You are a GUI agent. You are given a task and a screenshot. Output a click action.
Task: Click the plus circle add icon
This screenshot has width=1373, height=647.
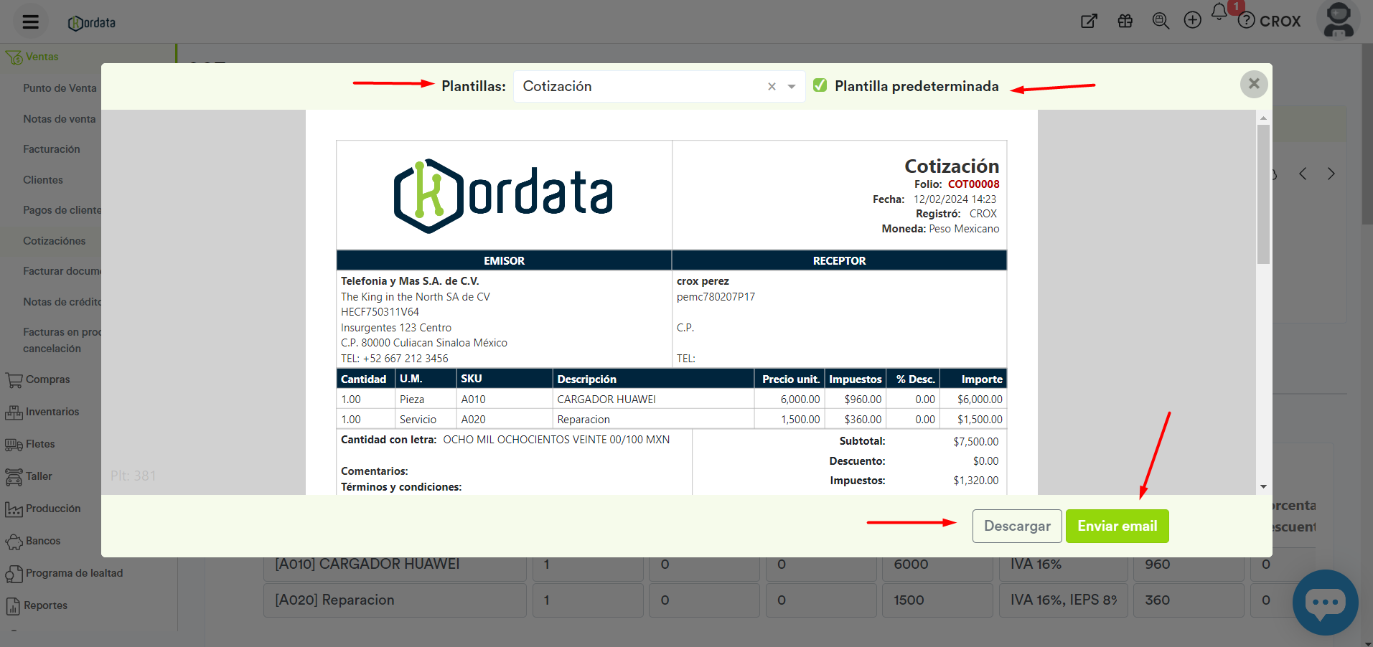click(x=1192, y=21)
